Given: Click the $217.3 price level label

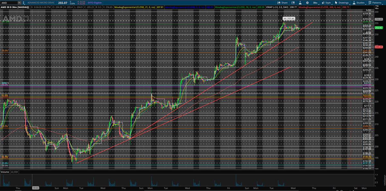Looking at the screenshot, I should point(367,106).
